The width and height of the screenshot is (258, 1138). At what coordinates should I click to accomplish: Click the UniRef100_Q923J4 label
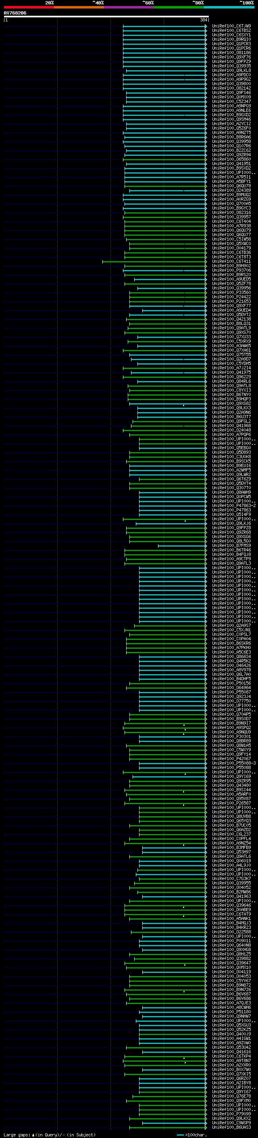(231, 697)
